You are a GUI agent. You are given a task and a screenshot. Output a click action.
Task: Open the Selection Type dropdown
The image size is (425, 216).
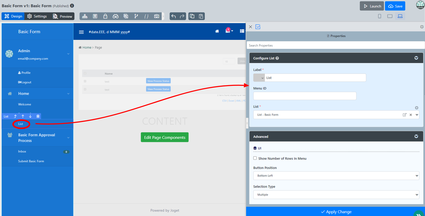[x=336, y=195]
